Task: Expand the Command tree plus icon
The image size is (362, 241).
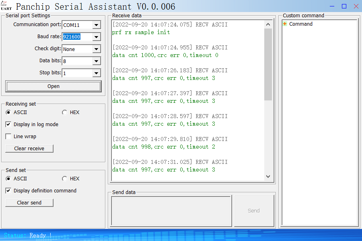Action: point(285,24)
